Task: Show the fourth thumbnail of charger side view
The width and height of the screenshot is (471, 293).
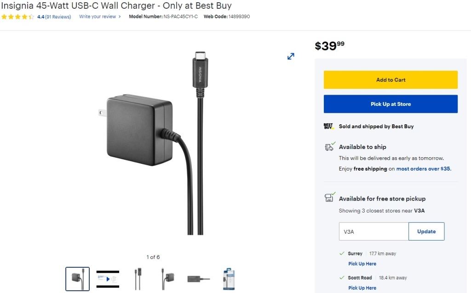Action: coord(168,279)
